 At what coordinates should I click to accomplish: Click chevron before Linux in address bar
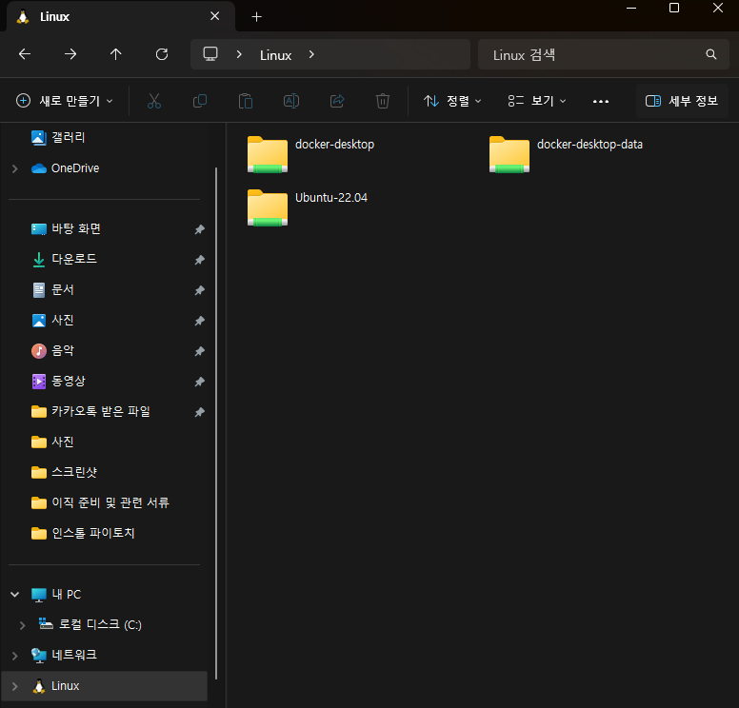239,54
